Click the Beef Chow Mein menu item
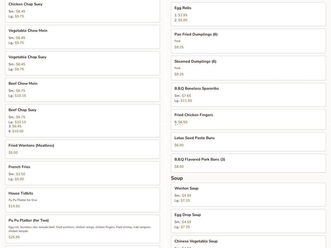The image size is (331, 248). tap(82, 90)
